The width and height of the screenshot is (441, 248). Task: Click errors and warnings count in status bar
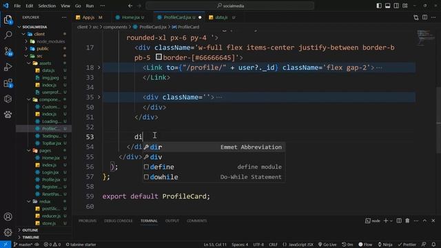point(52,245)
